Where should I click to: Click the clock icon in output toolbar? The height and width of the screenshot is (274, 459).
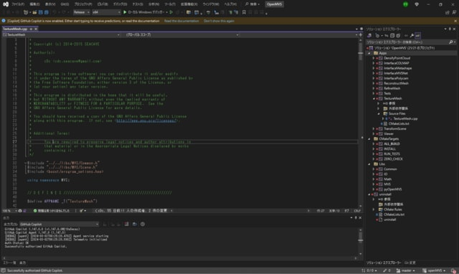click(x=143, y=225)
